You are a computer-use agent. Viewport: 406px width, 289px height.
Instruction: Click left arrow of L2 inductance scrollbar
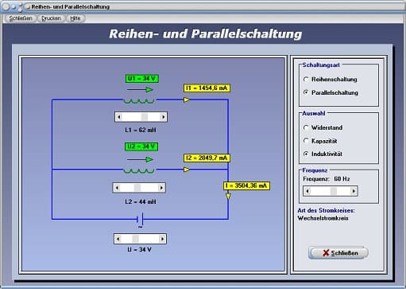click(x=117, y=188)
